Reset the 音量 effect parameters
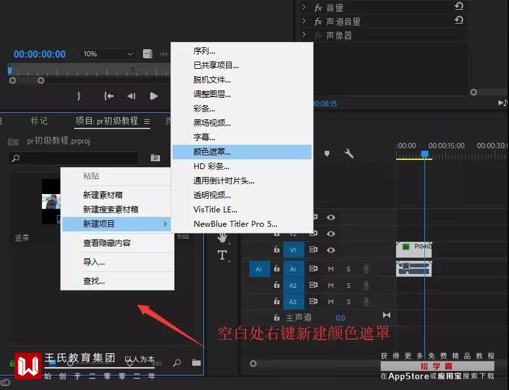Viewport: 509px width, 390px height. tap(458, 6)
